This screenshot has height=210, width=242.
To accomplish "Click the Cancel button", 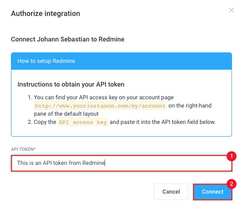I will click(171, 192).
